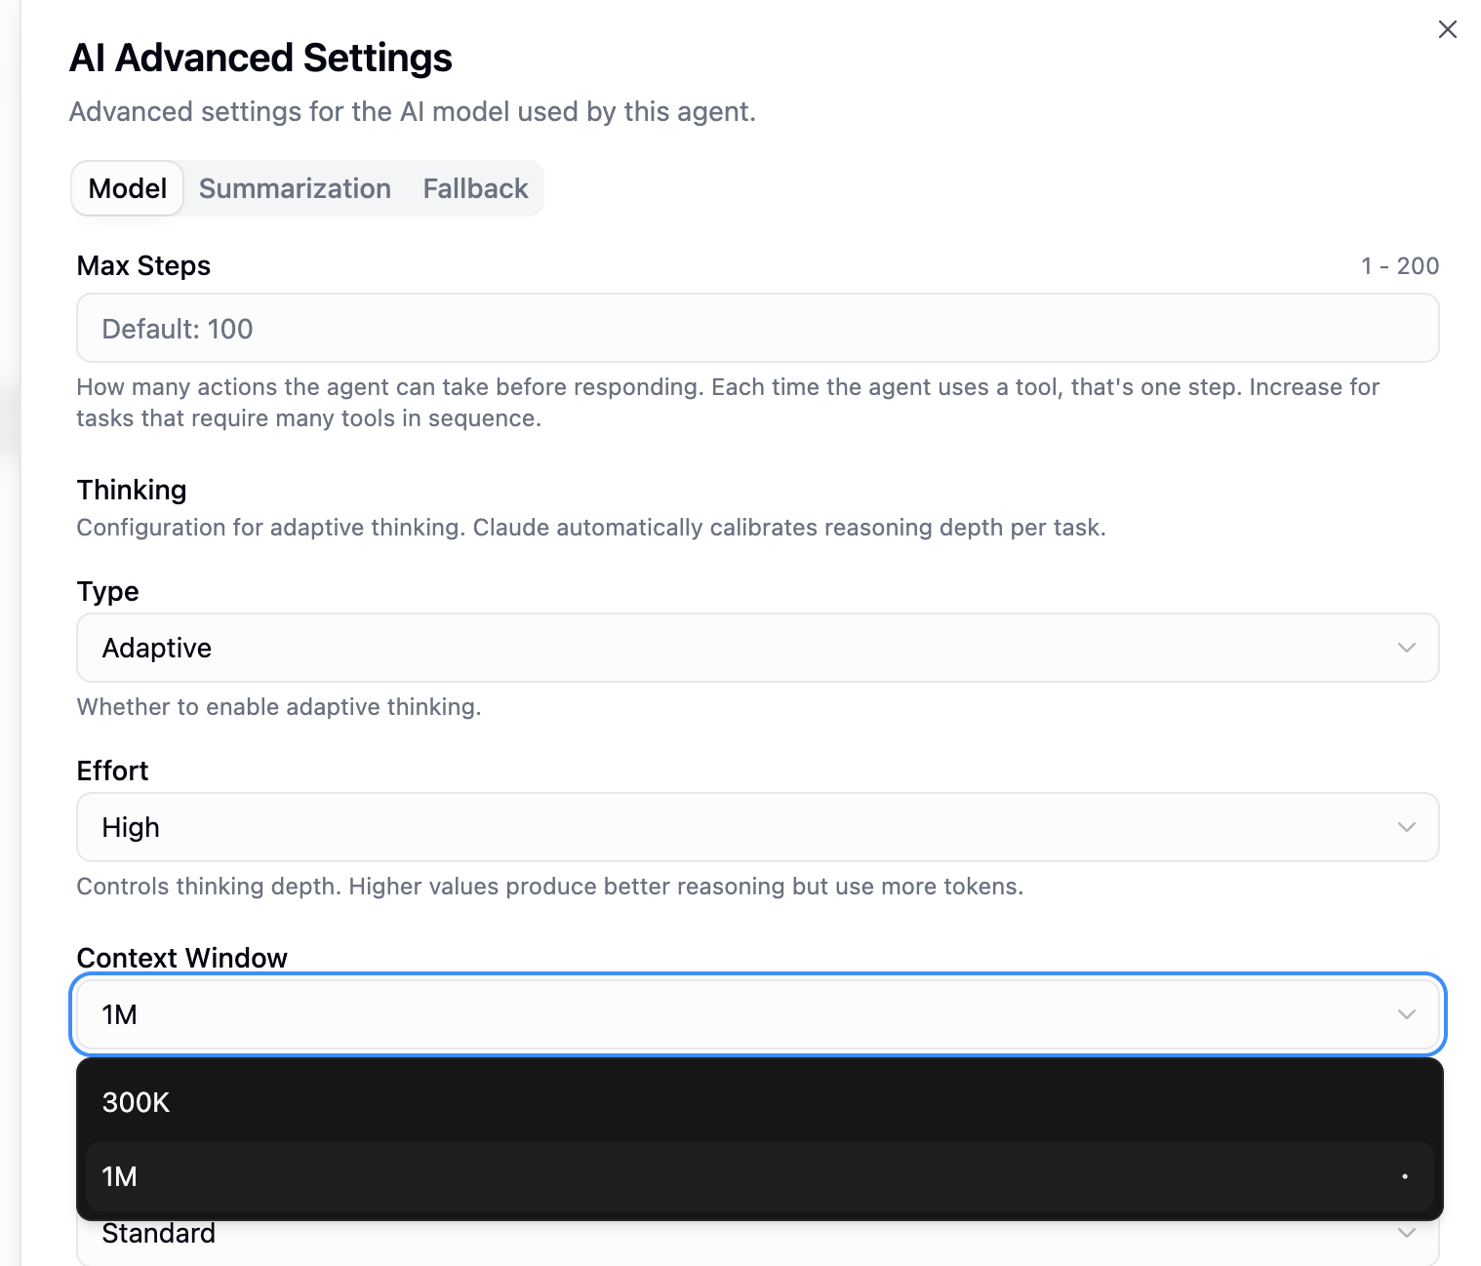Image resolution: width=1481 pixels, height=1266 pixels.
Task: Open the Type dropdown showing Adaptive
Action: pyautogui.click(x=758, y=648)
